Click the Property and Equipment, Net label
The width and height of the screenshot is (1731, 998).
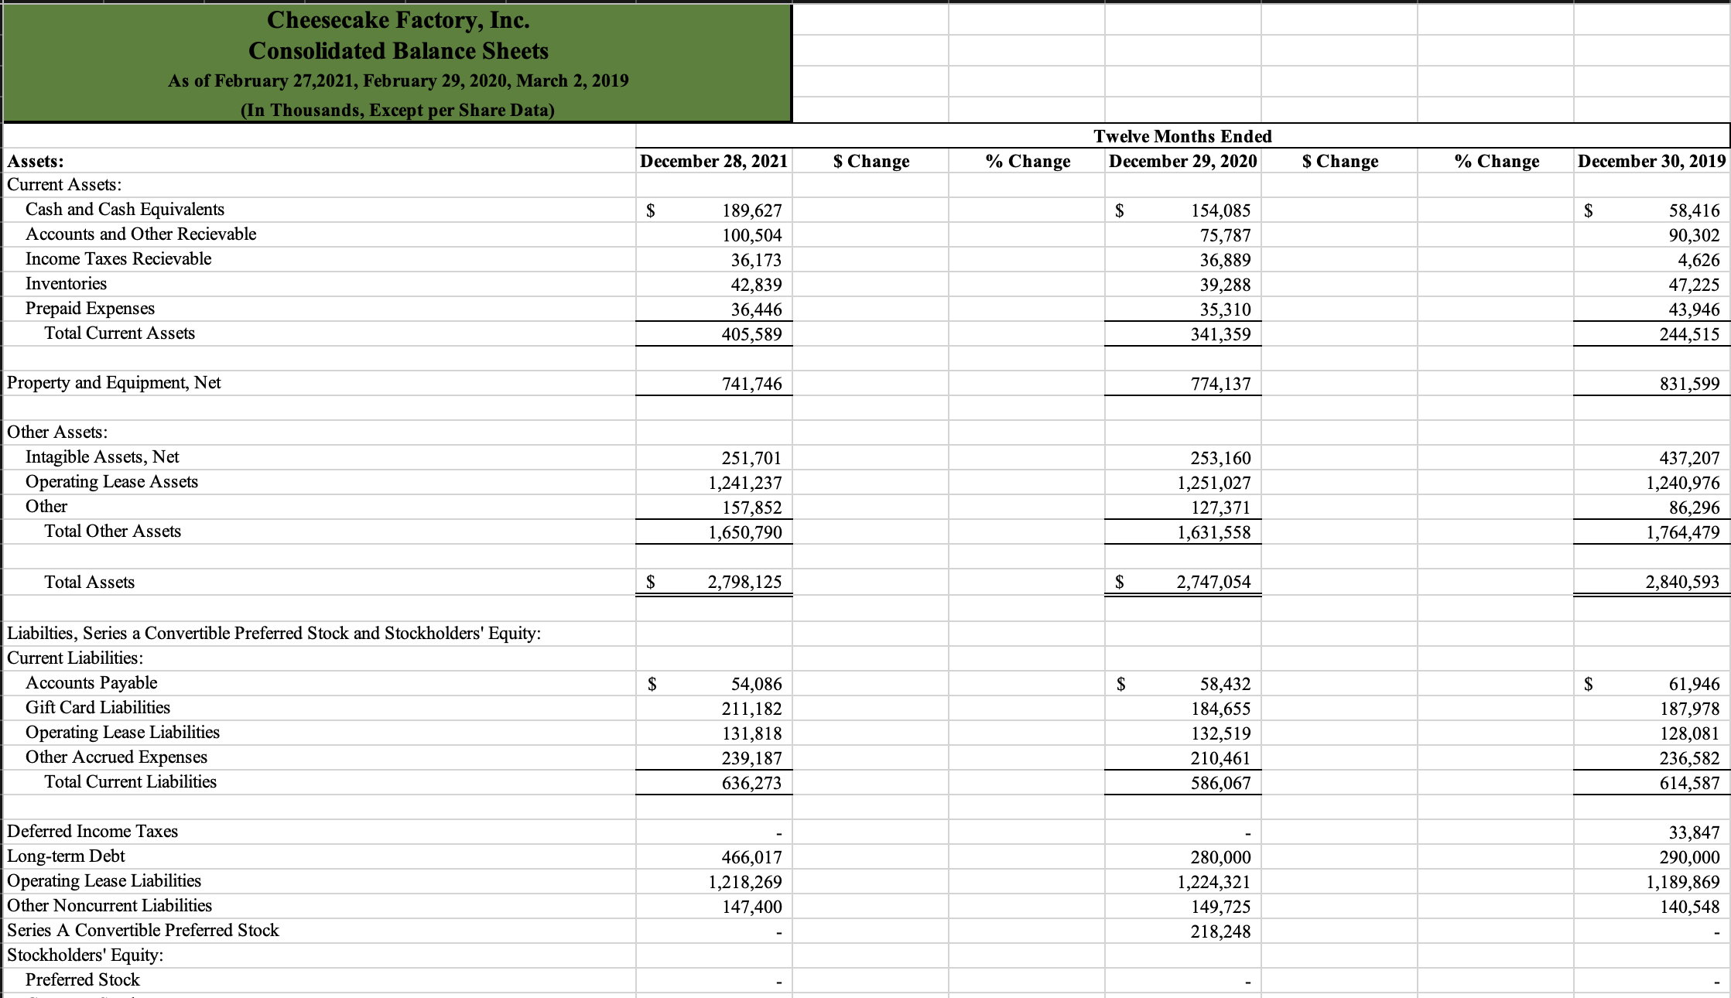pyautogui.click(x=113, y=382)
